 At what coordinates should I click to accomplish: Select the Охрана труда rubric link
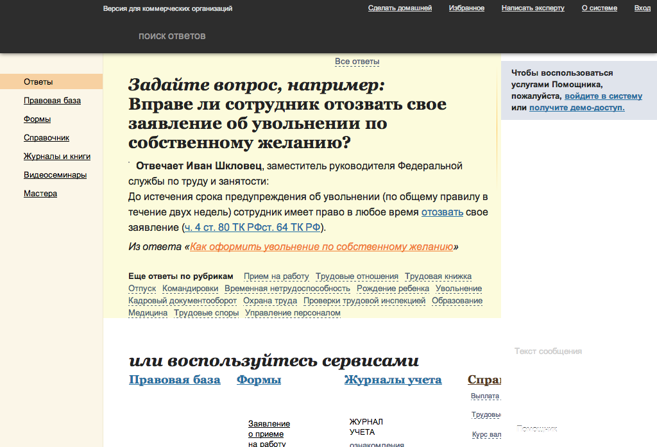click(269, 301)
